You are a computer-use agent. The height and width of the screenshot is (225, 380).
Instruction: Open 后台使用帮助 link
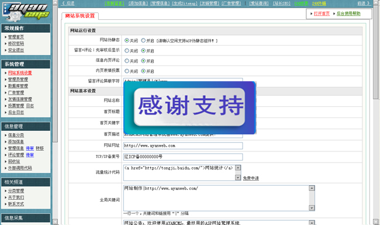tap(348, 13)
